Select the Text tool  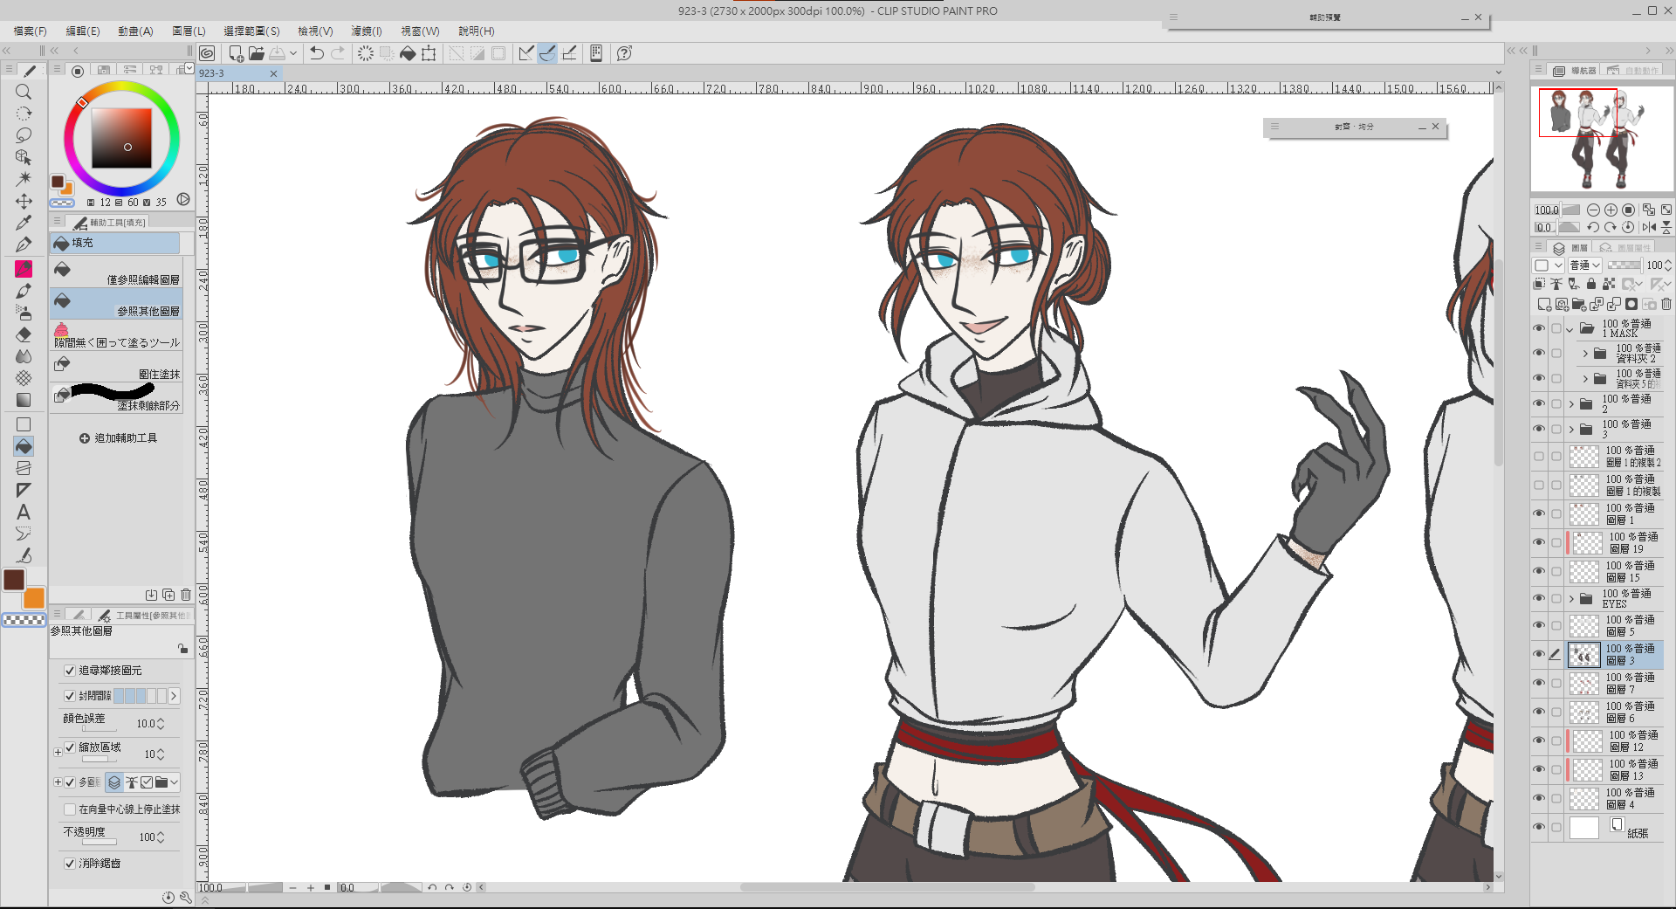click(24, 513)
